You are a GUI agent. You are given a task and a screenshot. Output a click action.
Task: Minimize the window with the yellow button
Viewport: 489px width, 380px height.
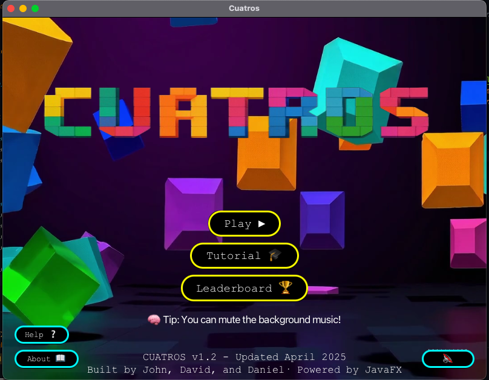click(x=23, y=8)
